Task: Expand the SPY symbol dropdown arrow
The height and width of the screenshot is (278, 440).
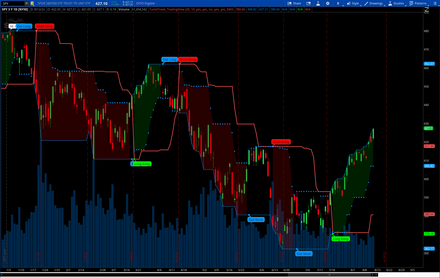Action: pyautogui.click(x=27, y=3)
